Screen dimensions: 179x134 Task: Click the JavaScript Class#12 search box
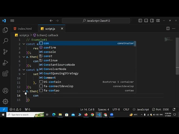click(x=96, y=21)
